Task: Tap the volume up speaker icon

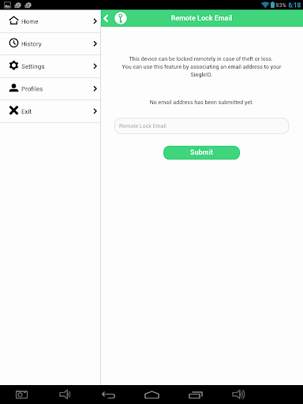Action: pos(238,395)
